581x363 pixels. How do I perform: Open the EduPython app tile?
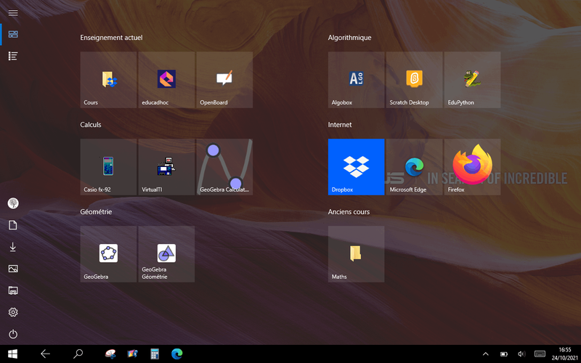[472, 80]
